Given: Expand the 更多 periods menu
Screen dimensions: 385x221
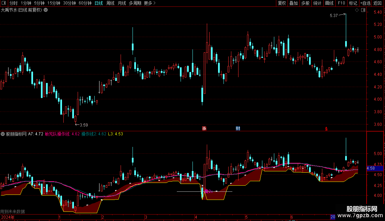Looking at the screenshot, I should [x=150, y=3].
